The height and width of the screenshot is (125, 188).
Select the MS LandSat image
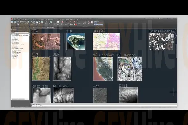[103, 69]
